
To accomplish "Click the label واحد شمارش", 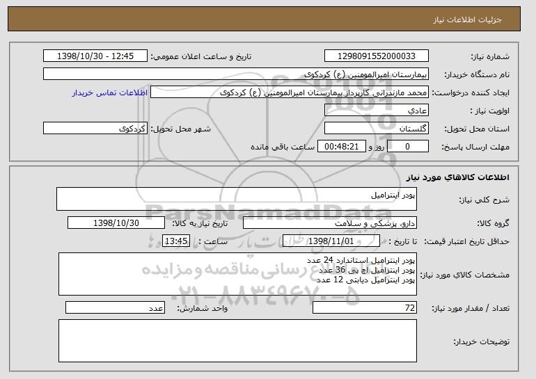I will (203, 309).
